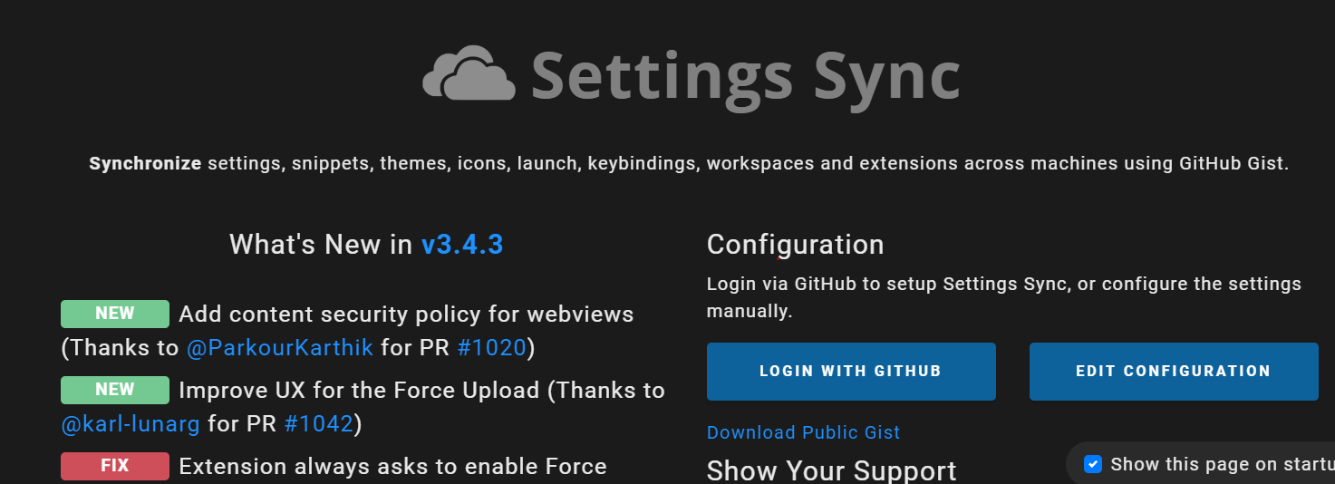This screenshot has width=1335, height=484.
Task: Click 'Extension always asks to enable Force' text
Action: point(392,467)
